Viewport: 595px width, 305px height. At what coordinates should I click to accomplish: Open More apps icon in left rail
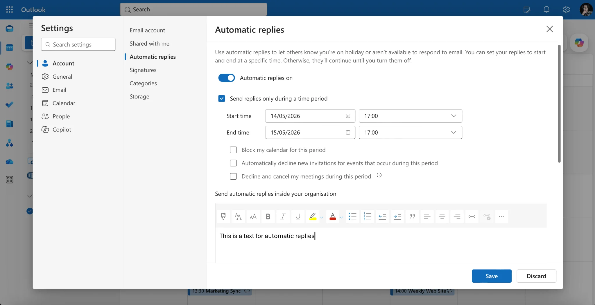pyautogui.click(x=9, y=180)
